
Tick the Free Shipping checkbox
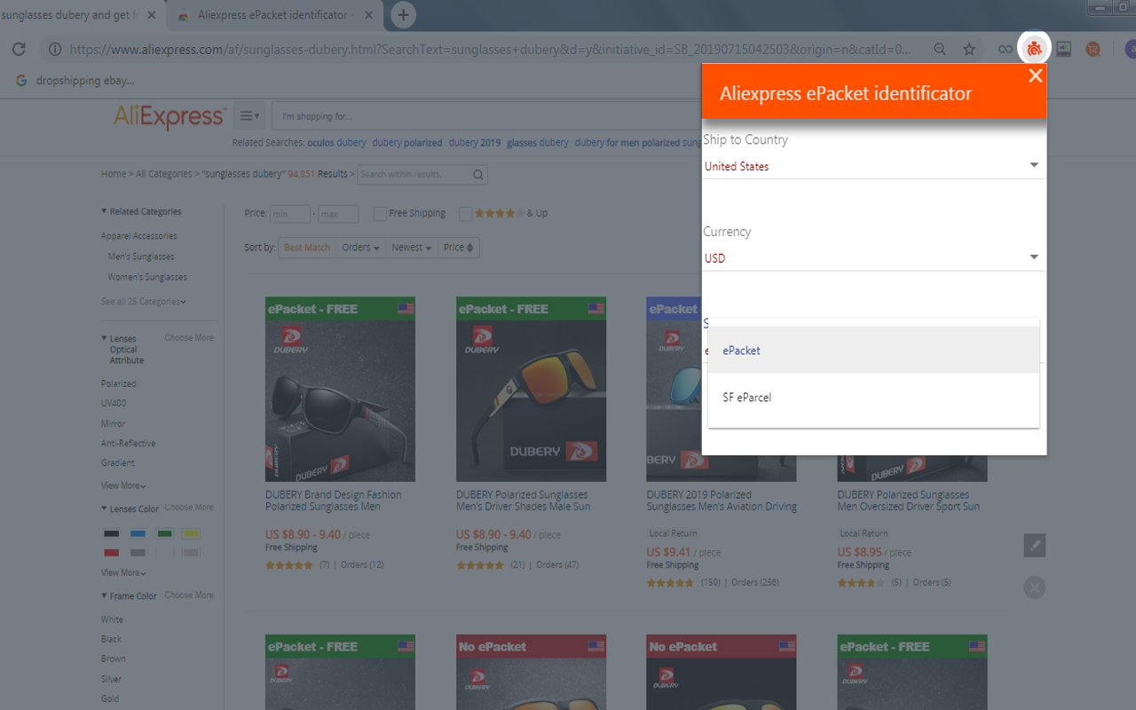[x=380, y=214]
